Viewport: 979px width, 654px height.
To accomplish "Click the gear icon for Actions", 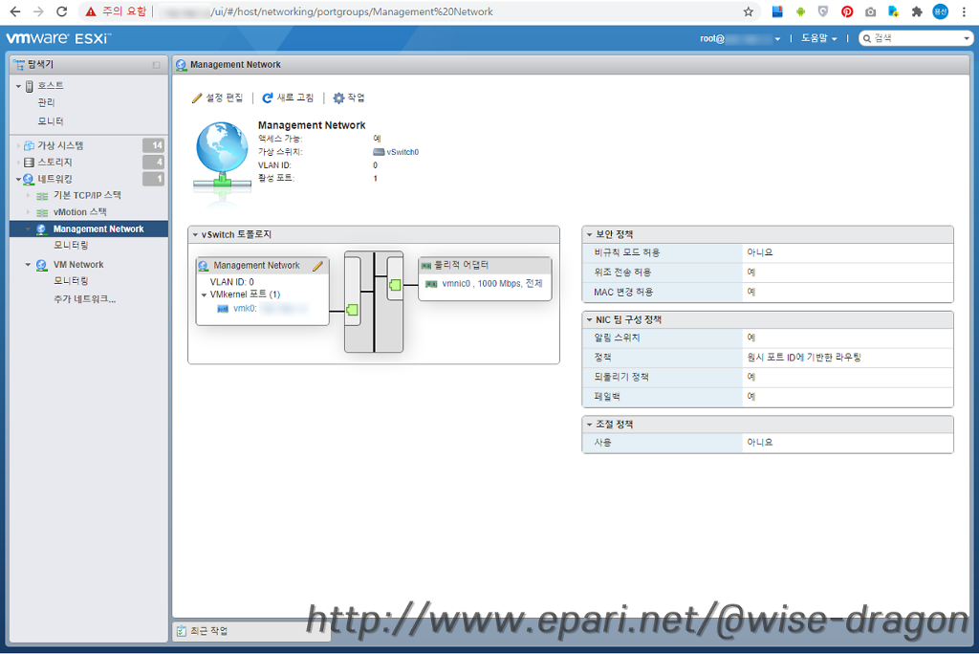I will pos(338,98).
